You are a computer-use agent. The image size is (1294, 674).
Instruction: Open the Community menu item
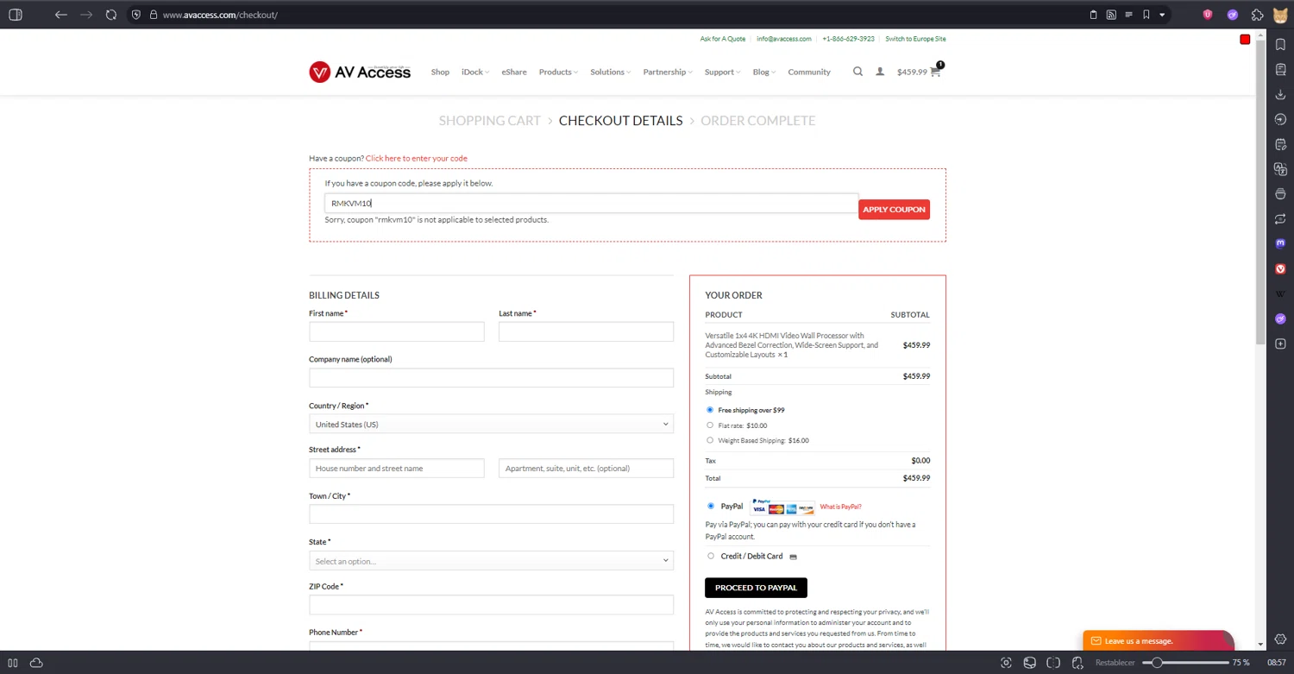pyautogui.click(x=809, y=72)
